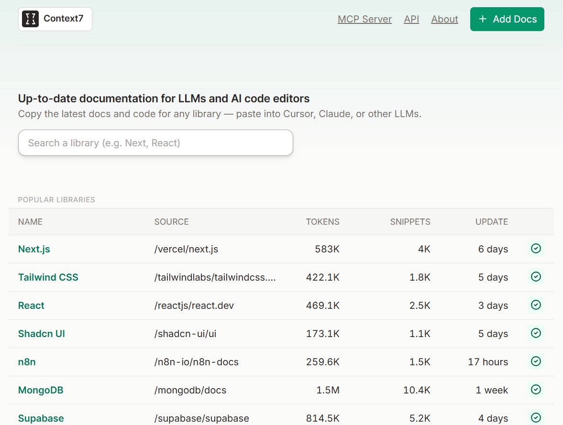Click the /tailwindlabs/tailwindcss.... source text
563x425 pixels.
pyautogui.click(x=215, y=277)
